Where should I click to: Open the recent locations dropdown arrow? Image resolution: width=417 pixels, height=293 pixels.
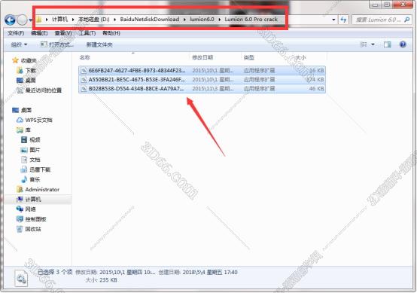[x=31, y=20]
